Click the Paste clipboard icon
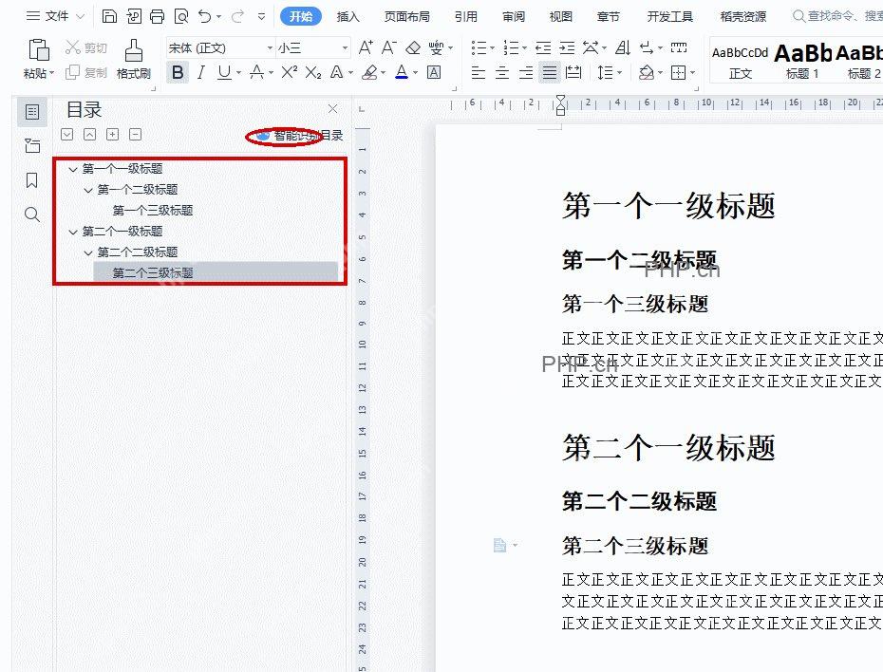Image resolution: width=883 pixels, height=672 pixels. pos(38,50)
